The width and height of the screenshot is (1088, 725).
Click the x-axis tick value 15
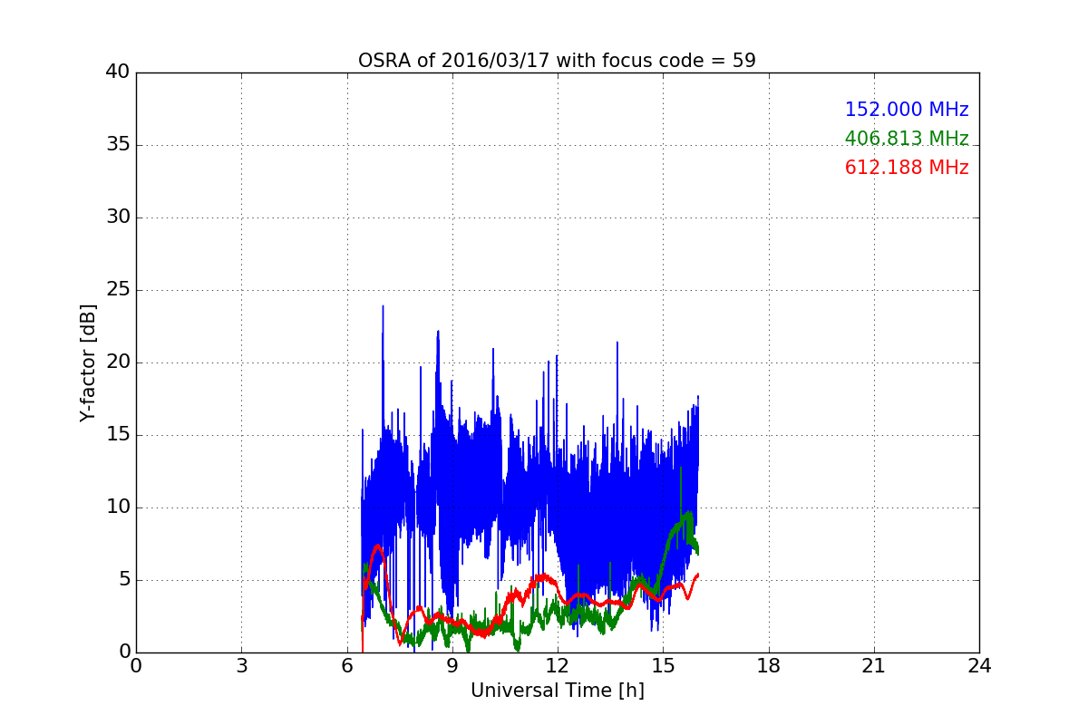[x=663, y=665]
